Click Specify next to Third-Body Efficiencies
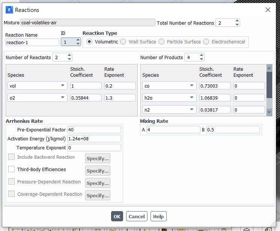 pos(98,171)
